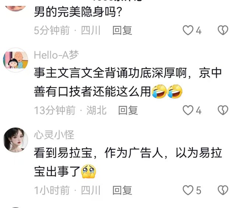Screen dimensions: 243x208
Task: Reply to the comment posted 1小时前
Action: (x=122, y=190)
